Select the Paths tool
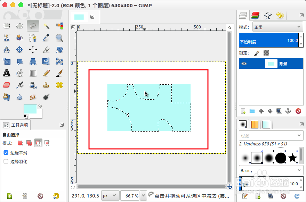This screenshot has width=306, height=202. (x=33, y=38)
